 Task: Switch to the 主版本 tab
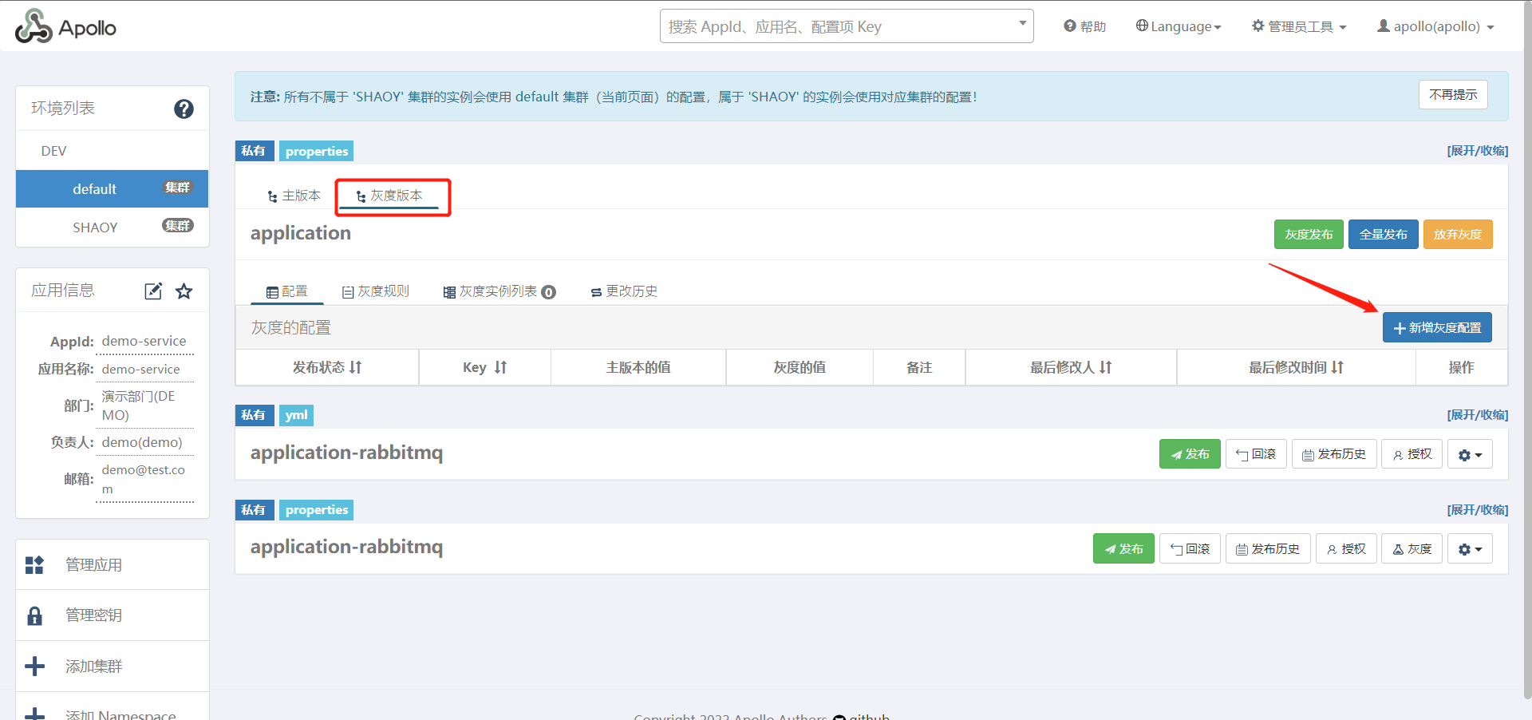pyautogui.click(x=294, y=196)
